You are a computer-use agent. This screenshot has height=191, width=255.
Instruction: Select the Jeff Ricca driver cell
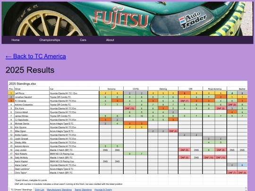[32, 93]
